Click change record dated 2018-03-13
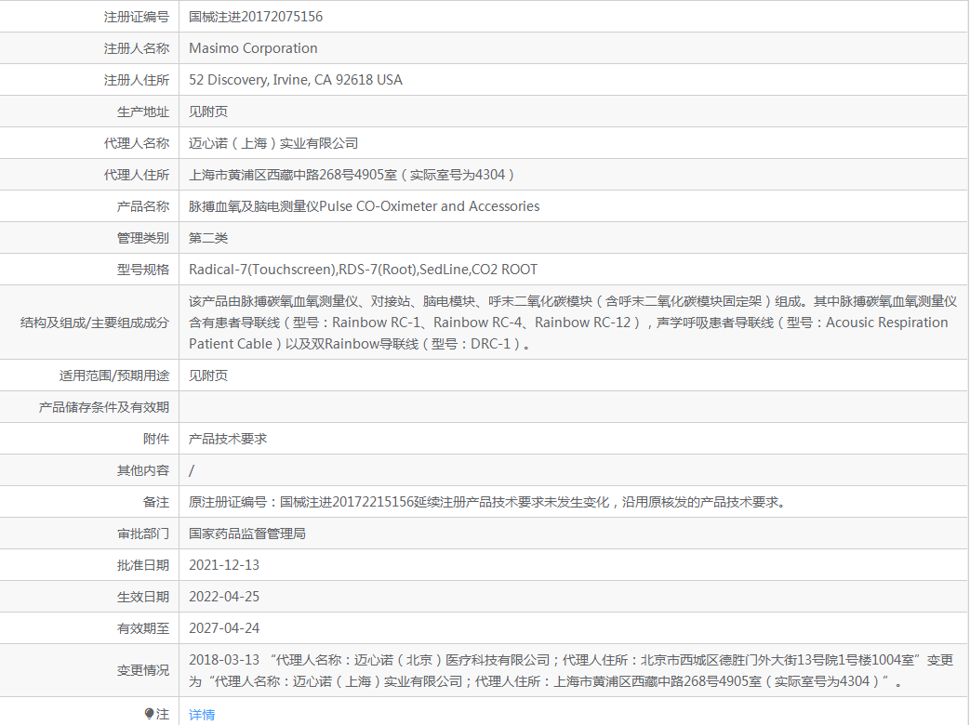The height and width of the screenshot is (725, 970). click(x=571, y=670)
